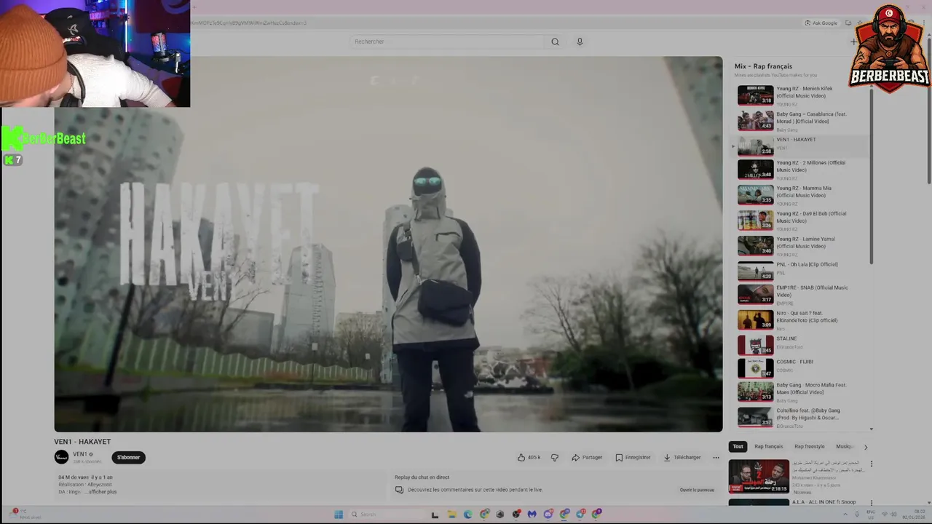The image size is (932, 524).
Task: Like the video with thumbs up
Action: (x=529, y=458)
